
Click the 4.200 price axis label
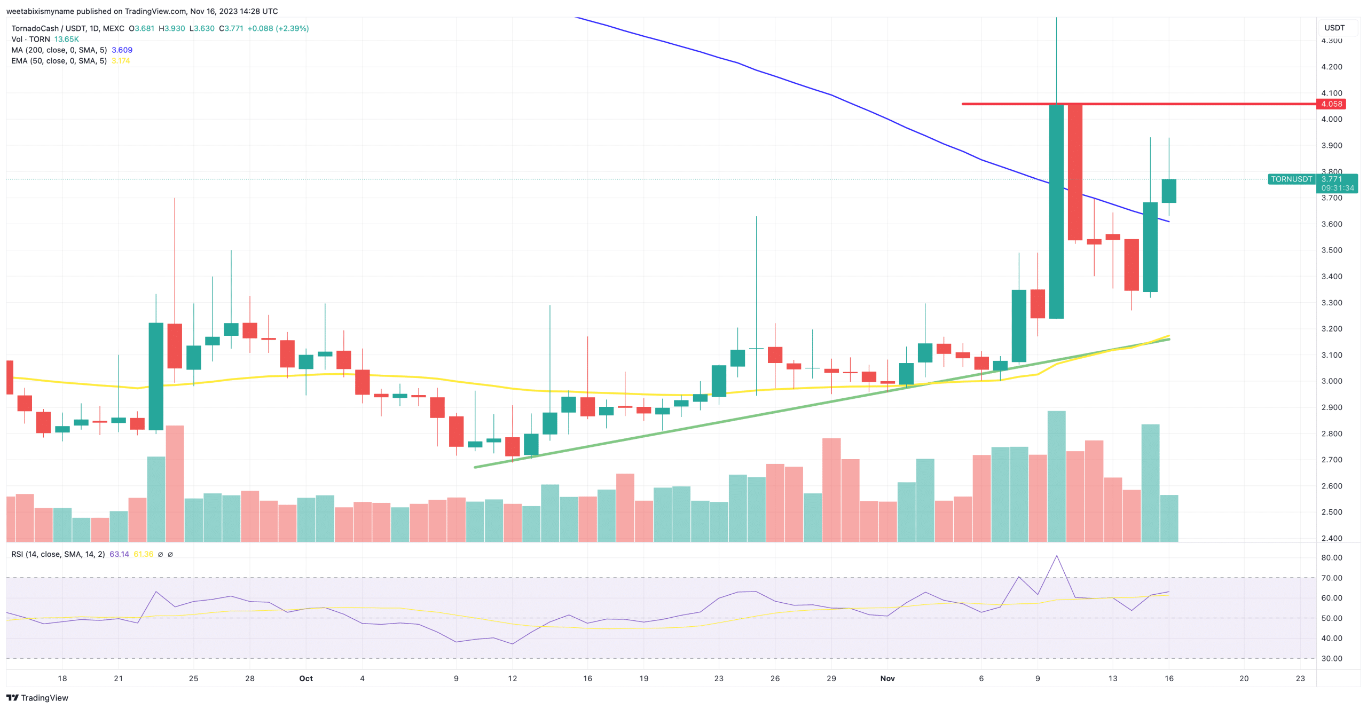[1331, 67]
